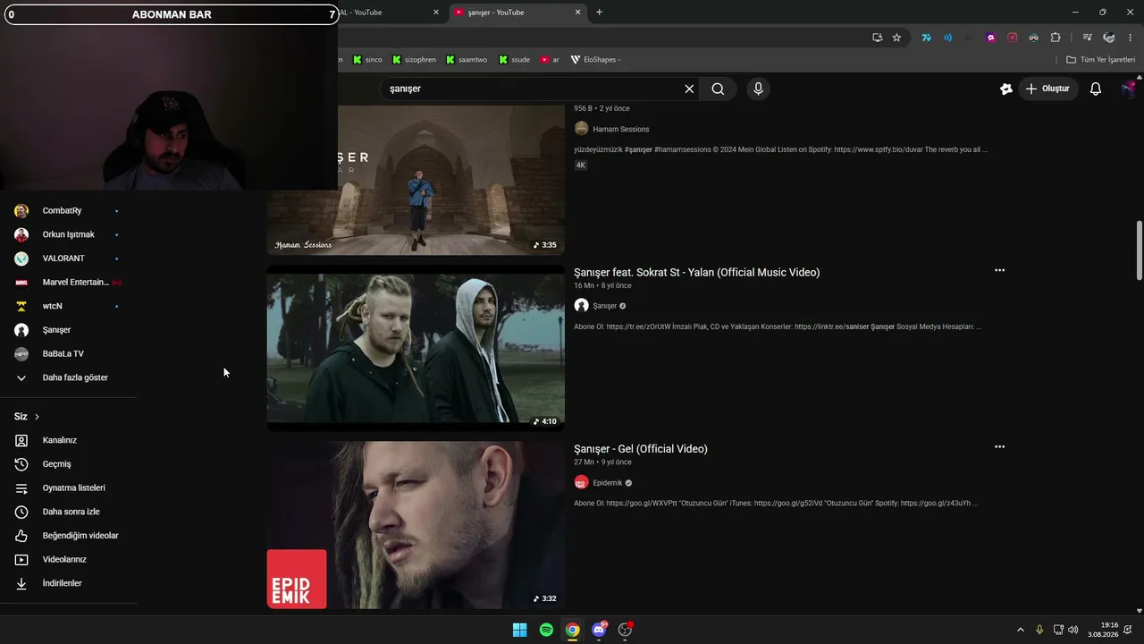
Task: Clear the search box with the X icon
Action: click(x=689, y=89)
